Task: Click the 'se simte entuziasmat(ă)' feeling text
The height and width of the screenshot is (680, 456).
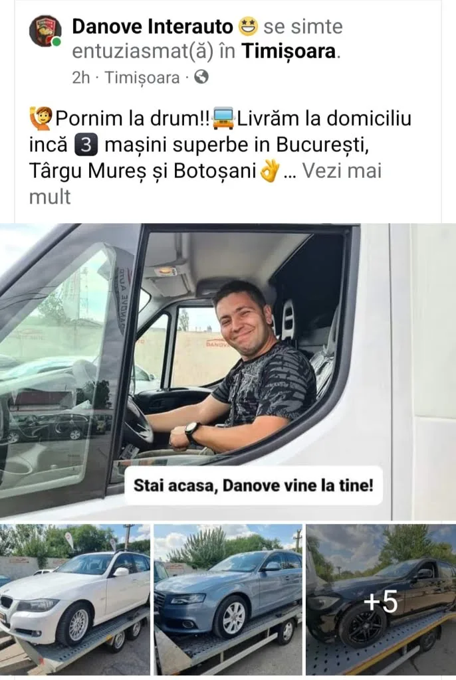Action: coord(207,39)
